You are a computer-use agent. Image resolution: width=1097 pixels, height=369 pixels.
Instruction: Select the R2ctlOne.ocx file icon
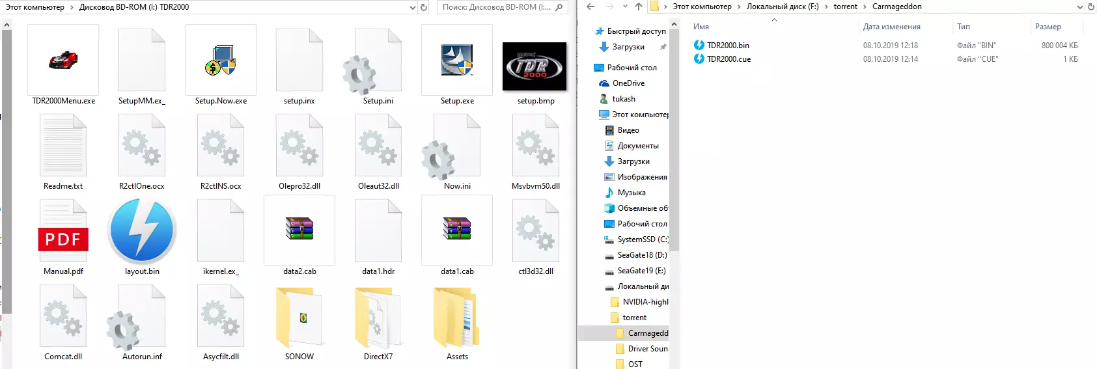(142, 146)
